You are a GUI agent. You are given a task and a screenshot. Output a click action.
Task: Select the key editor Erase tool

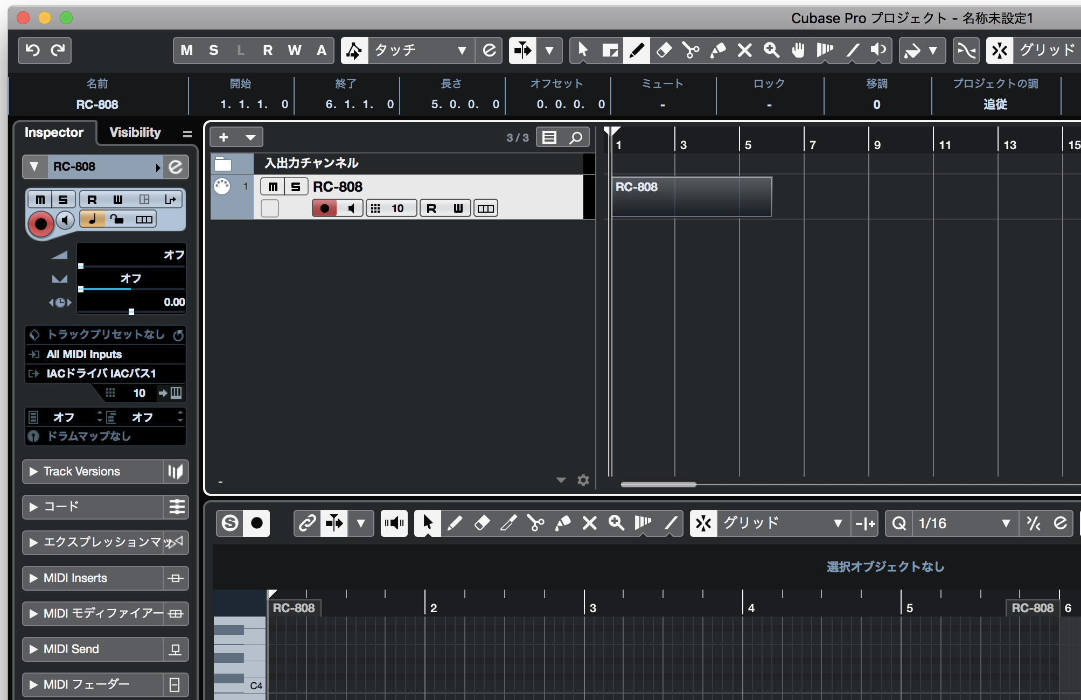pyautogui.click(x=482, y=523)
